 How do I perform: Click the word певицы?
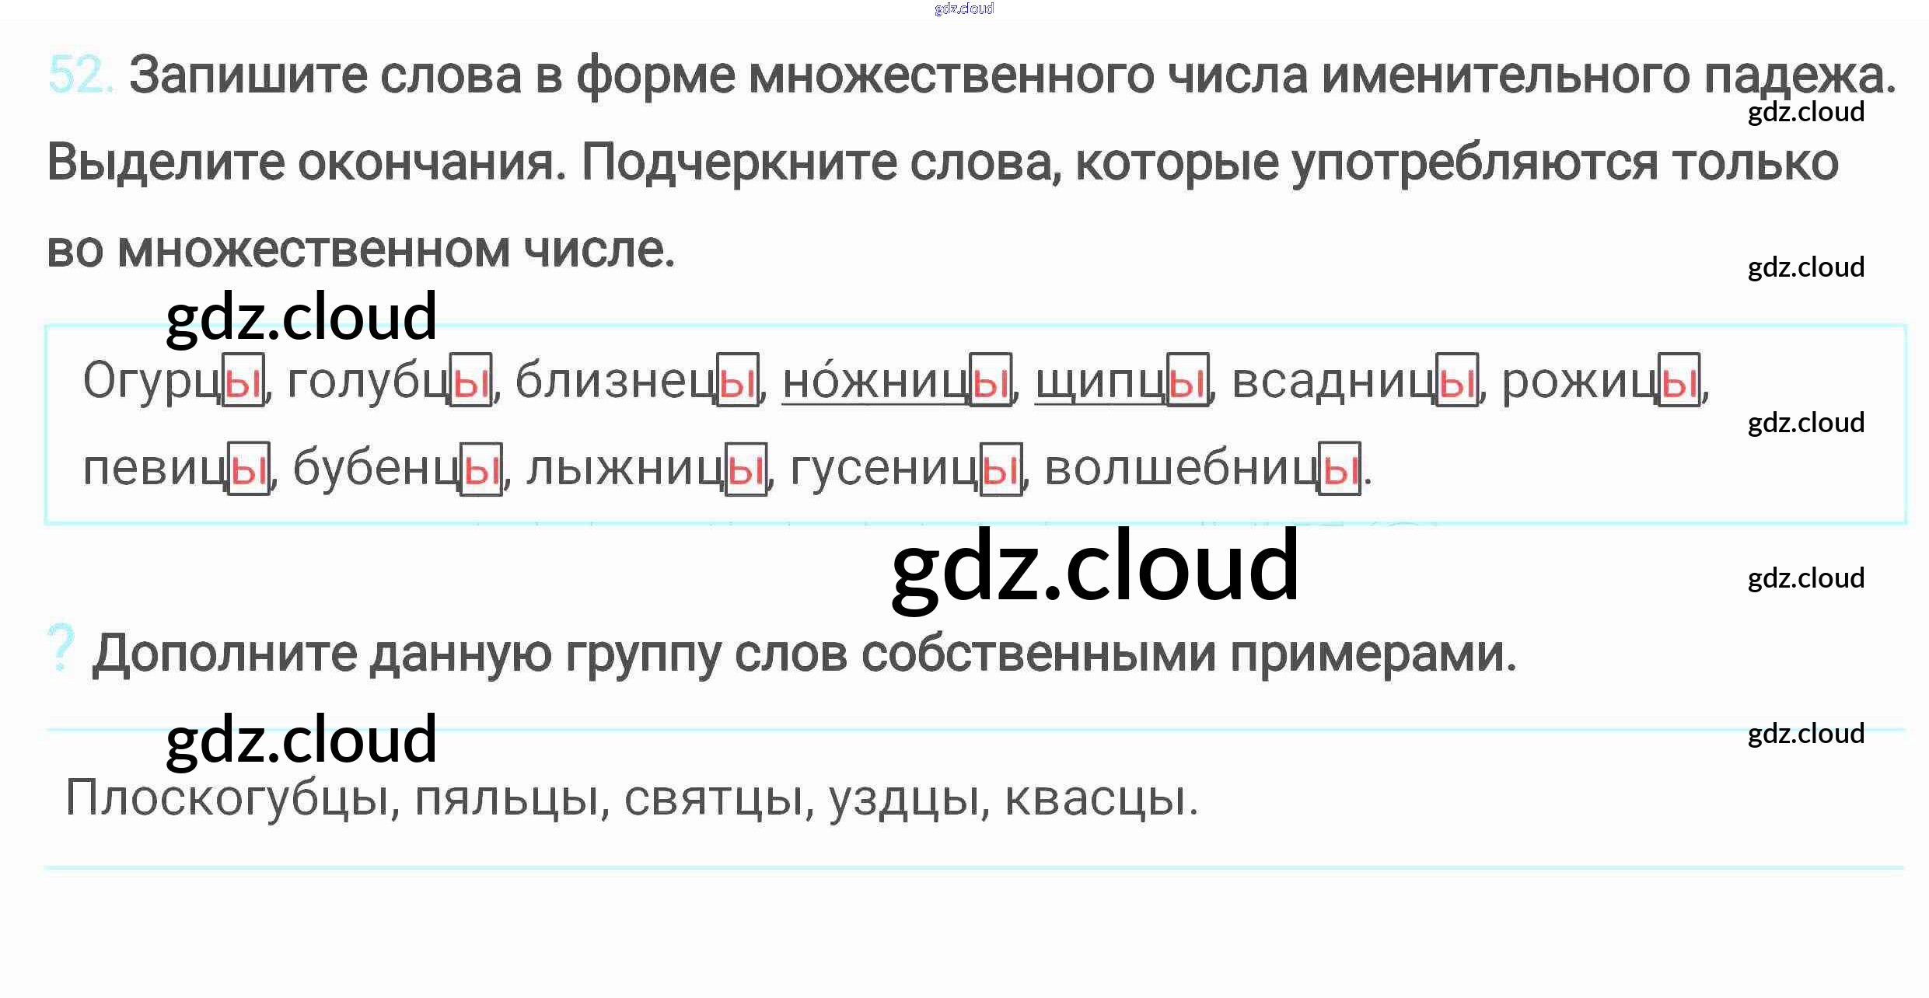tap(176, 469)
